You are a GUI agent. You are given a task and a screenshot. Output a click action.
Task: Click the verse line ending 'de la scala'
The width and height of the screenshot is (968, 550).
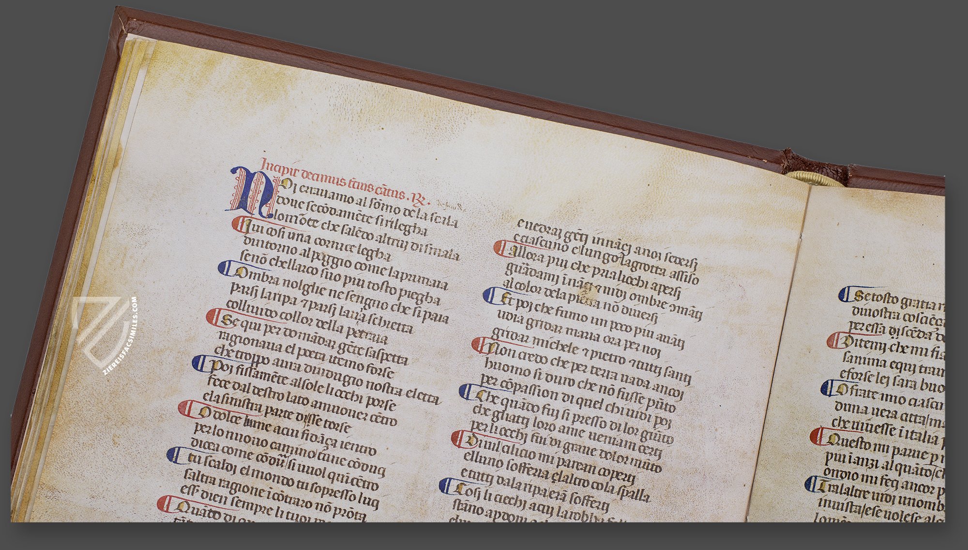[x=368, y=202]
